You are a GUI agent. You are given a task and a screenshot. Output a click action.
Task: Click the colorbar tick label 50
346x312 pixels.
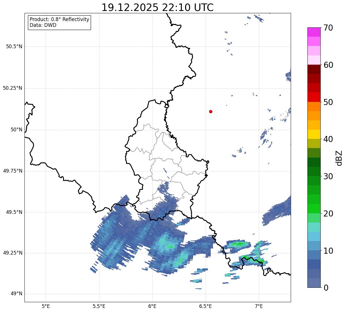(328, 102)
